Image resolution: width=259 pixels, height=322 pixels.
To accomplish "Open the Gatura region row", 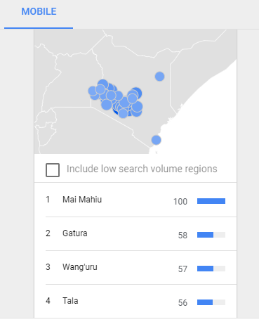I will 135,234.
